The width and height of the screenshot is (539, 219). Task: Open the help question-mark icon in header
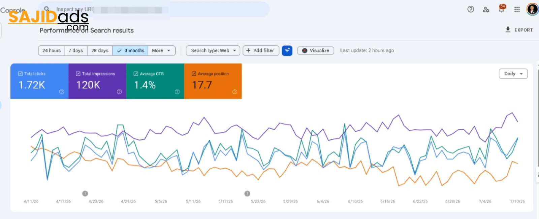[x=471, y=9]
